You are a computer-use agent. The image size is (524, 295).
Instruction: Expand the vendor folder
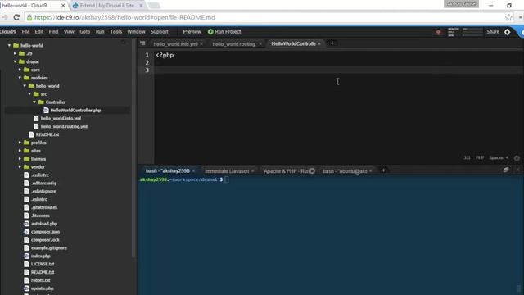click(20, 167)
